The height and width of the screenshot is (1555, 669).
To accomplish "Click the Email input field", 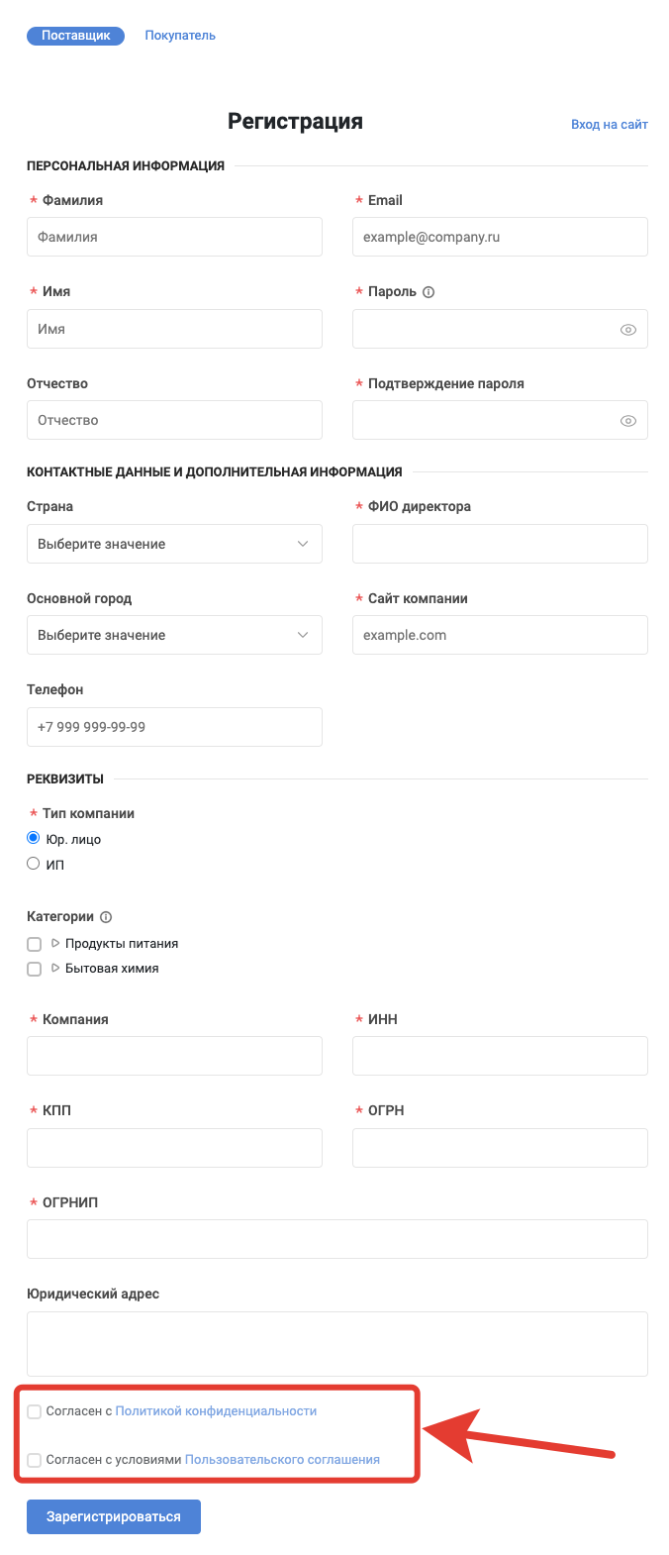I will pyautogui.click(x=500, y=238).
